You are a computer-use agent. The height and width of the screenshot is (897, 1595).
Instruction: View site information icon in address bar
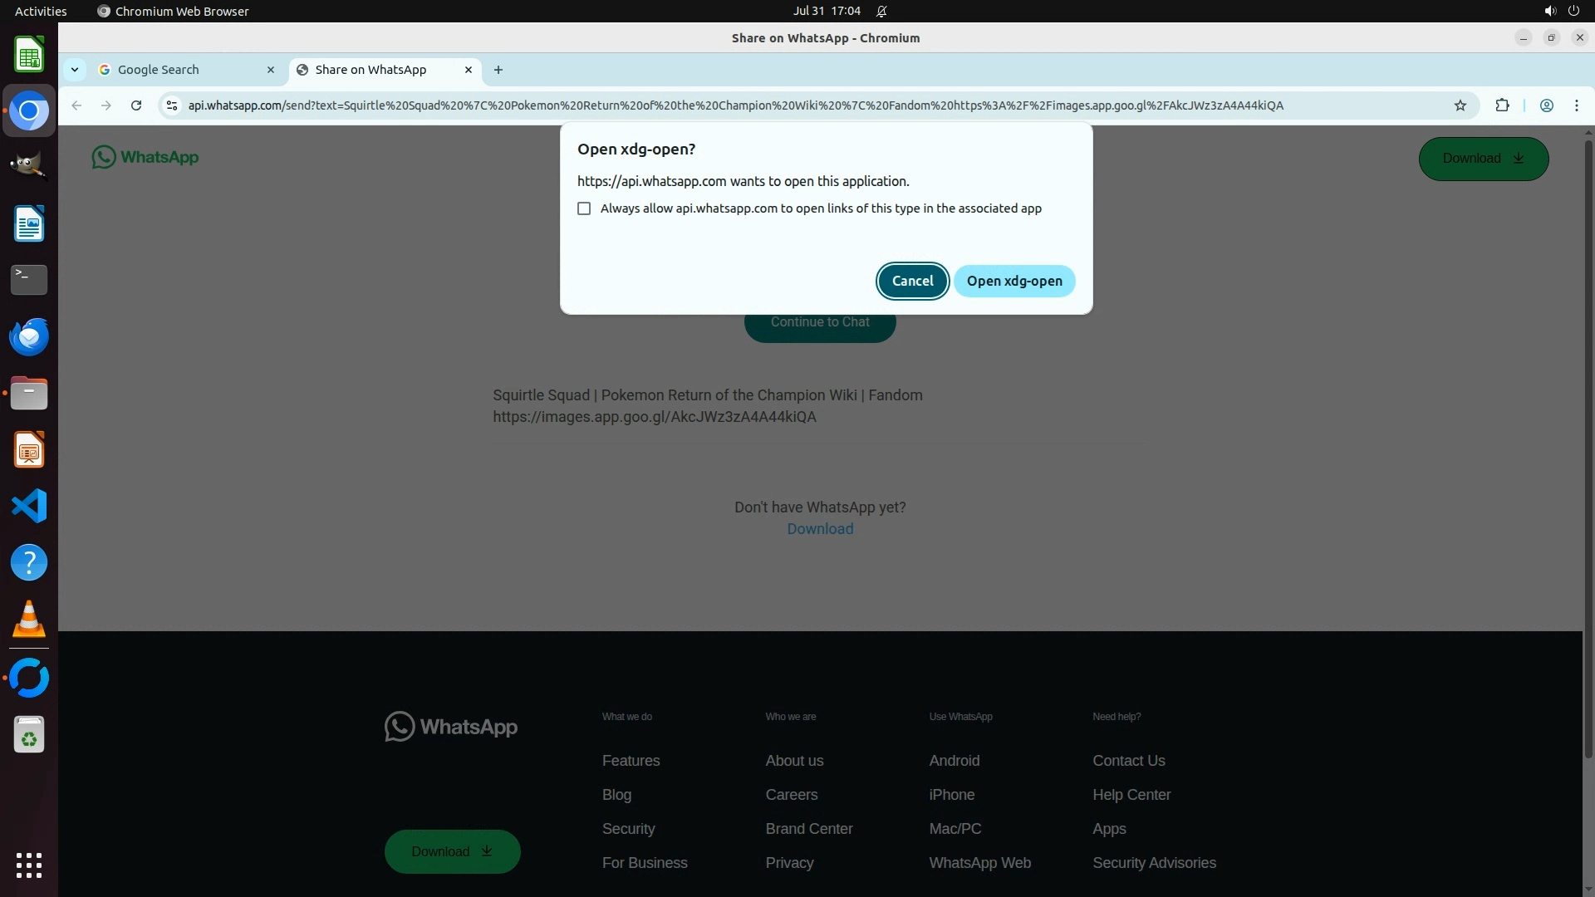coord(172,105)
